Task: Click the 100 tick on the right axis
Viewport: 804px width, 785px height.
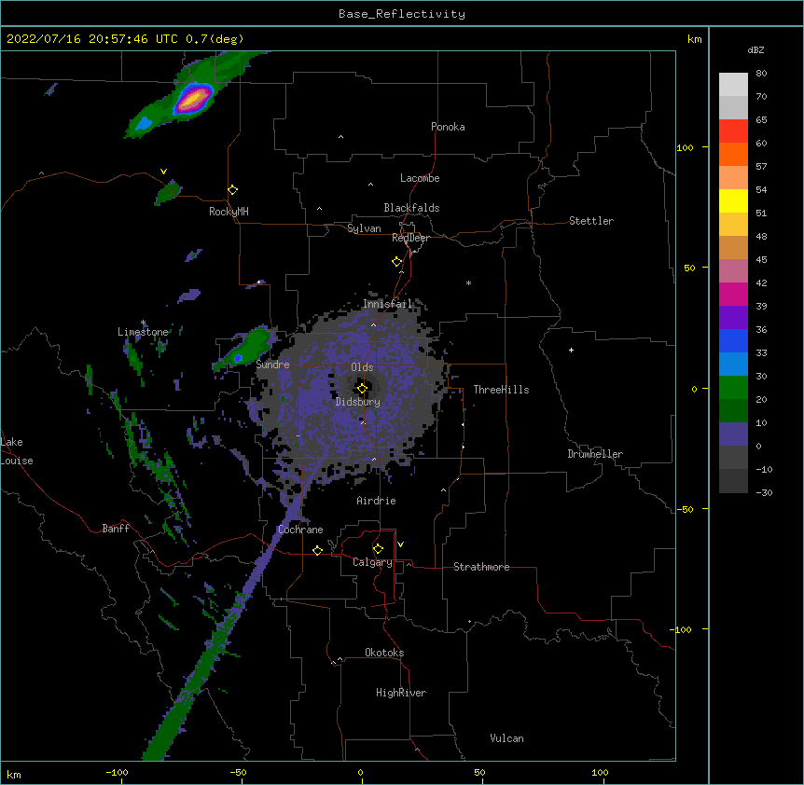Action: 685,147
